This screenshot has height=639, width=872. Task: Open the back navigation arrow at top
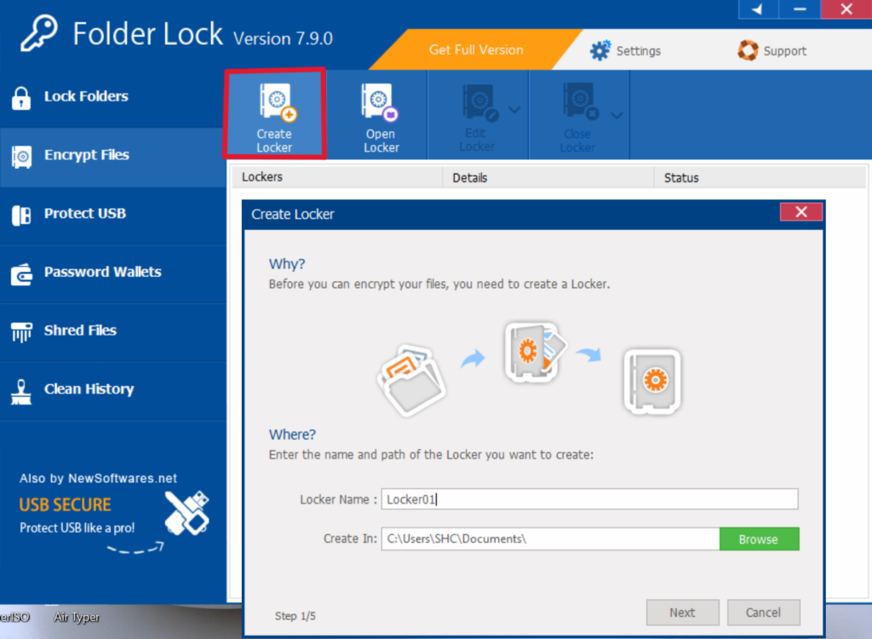click(x=758, y=9)
